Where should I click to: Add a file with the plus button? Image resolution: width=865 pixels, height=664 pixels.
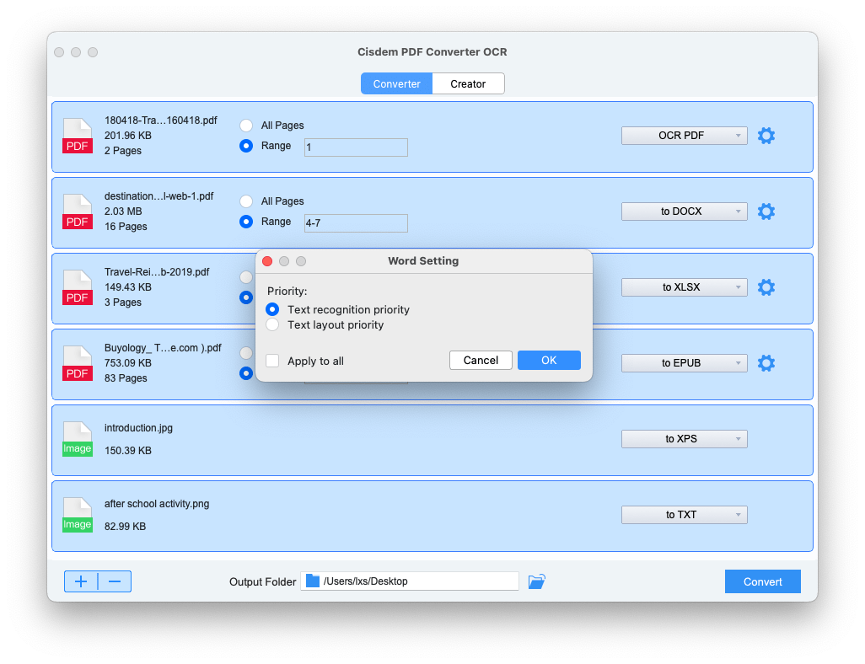[81, 581]
